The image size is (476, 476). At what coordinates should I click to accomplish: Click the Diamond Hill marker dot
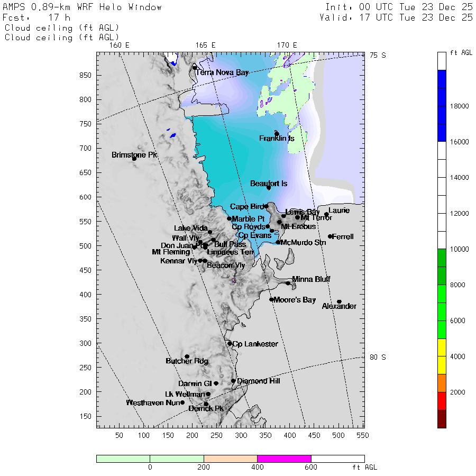click(233, 381)
